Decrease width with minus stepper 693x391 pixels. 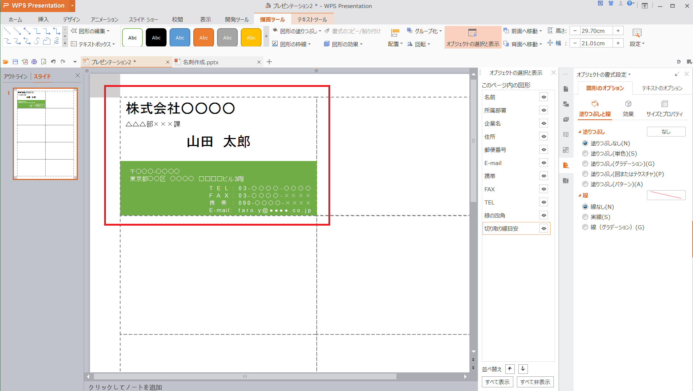tap(575, 43)
